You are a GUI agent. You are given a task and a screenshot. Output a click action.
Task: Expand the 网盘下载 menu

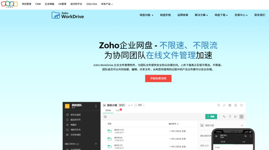point(221,15)
